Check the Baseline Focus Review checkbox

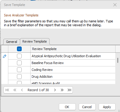tap(19, 63)
